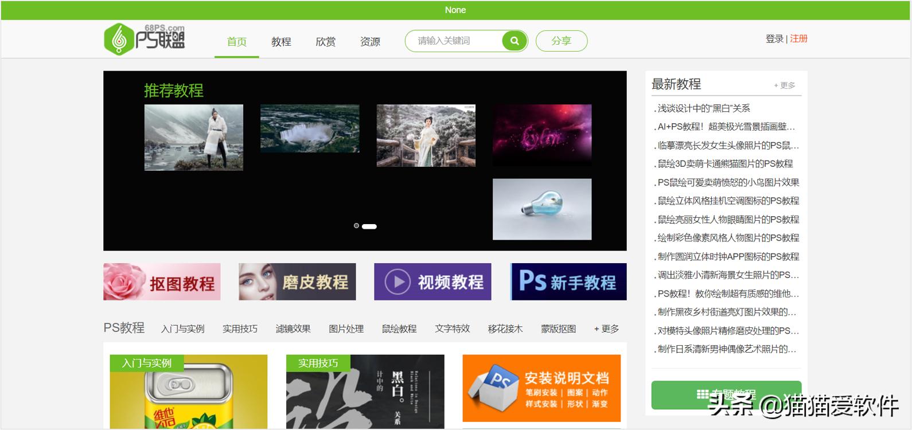Viewport: 912px width, 430px height.
Task: Open article 鼠绘3D卖萌卡通熊猫图片的PS教程
Action: [724, 164]
